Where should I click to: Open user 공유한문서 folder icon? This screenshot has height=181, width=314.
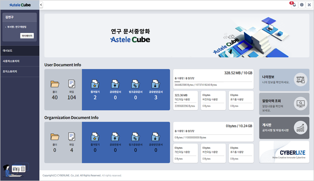[x=115, y=84]
